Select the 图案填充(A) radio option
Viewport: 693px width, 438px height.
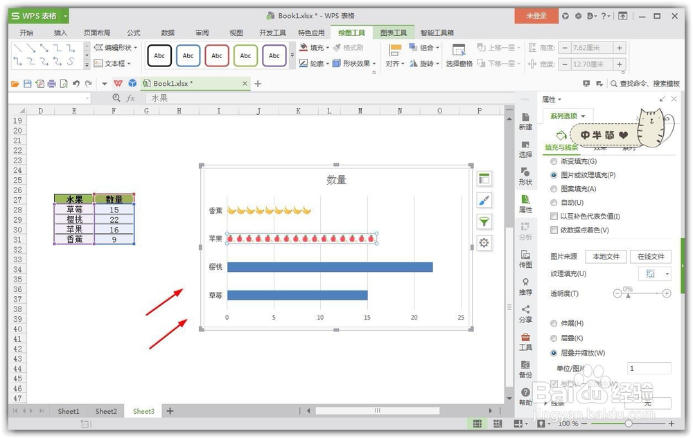click(x=554, y=189)
